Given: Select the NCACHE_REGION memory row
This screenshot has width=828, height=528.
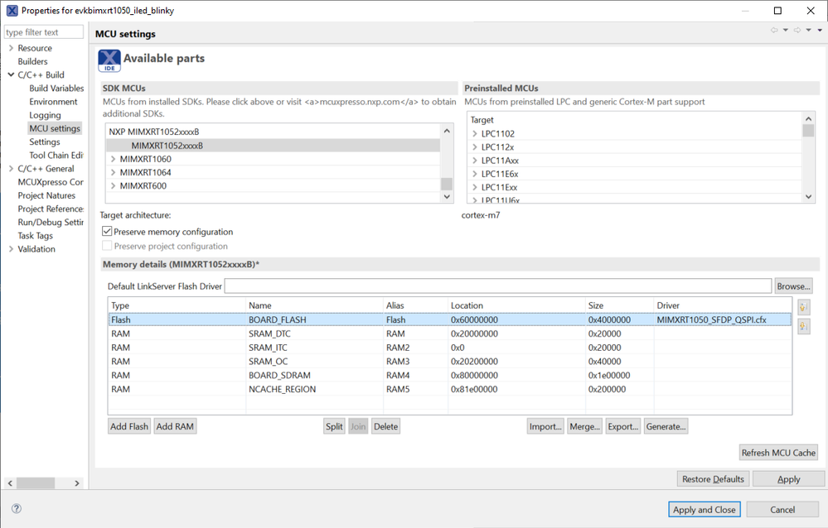Looking at the screenshot, I should tap(450, 389).
